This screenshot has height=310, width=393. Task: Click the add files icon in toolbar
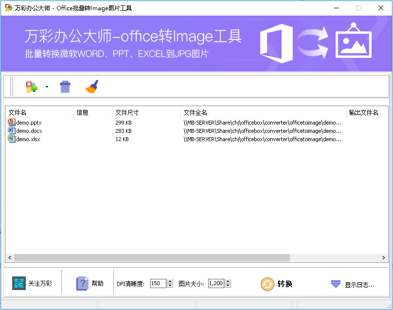tap(32, 87)
